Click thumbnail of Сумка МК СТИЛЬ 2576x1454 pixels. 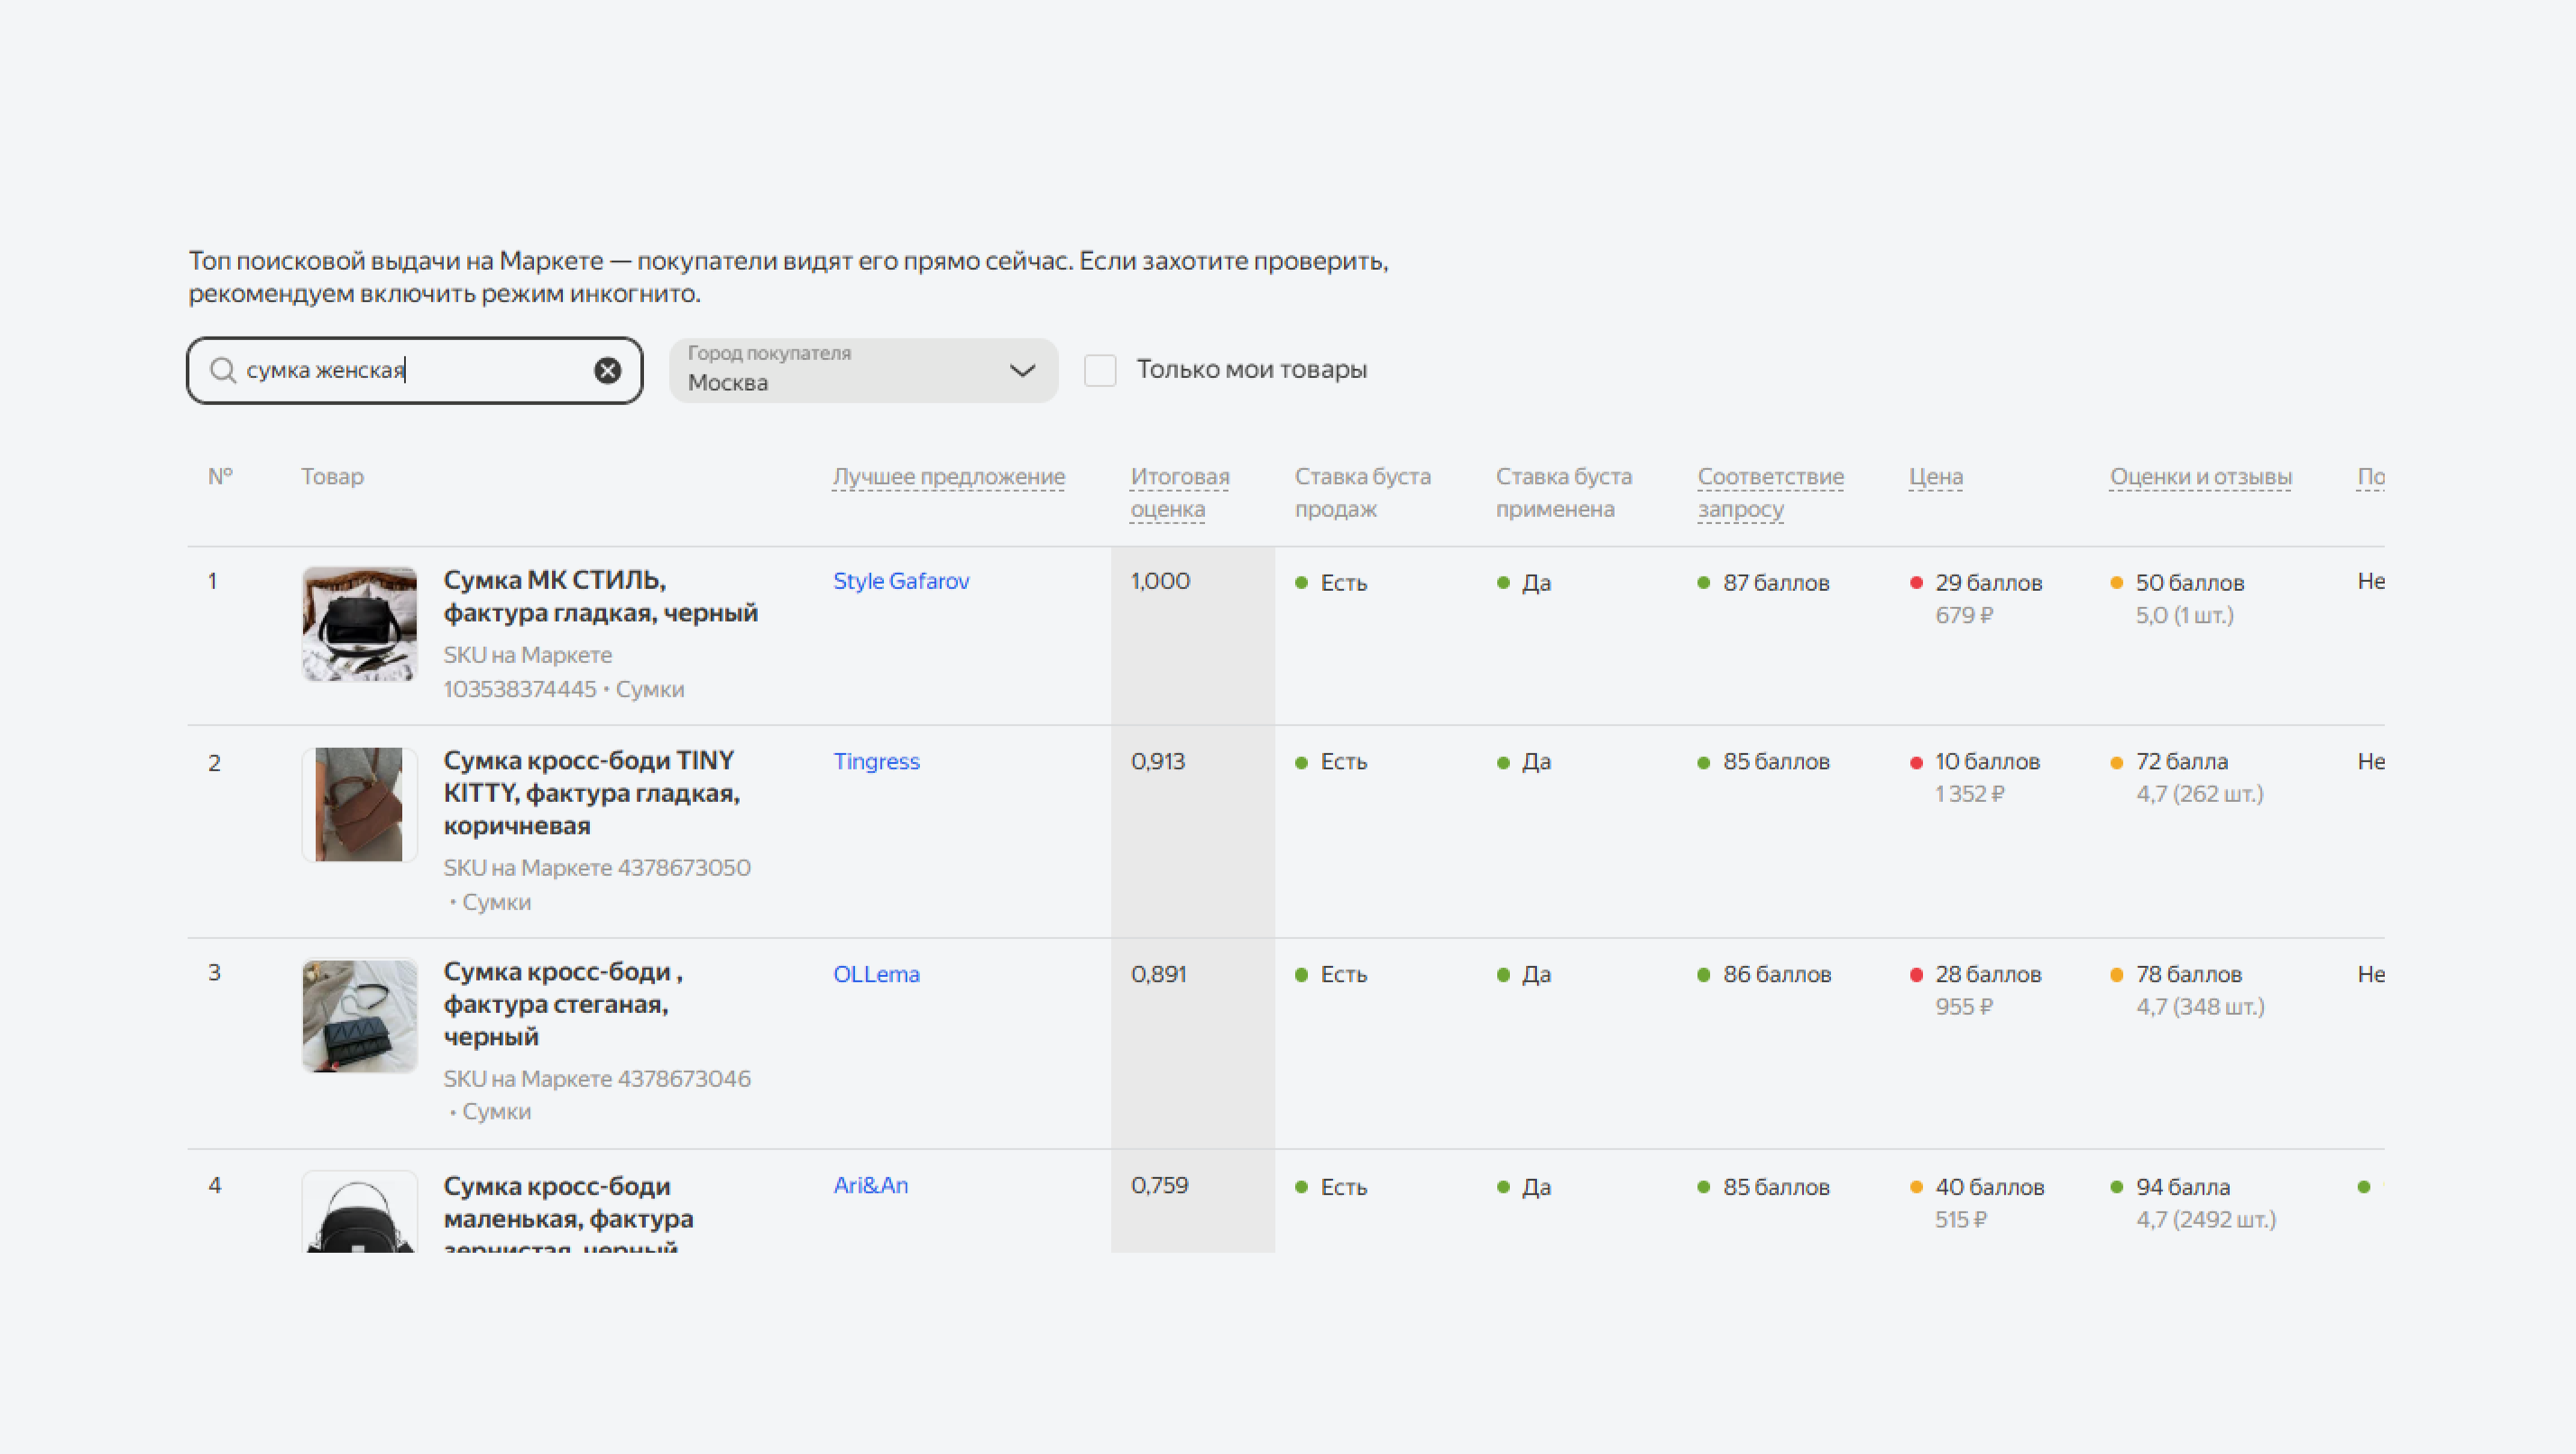359,624
